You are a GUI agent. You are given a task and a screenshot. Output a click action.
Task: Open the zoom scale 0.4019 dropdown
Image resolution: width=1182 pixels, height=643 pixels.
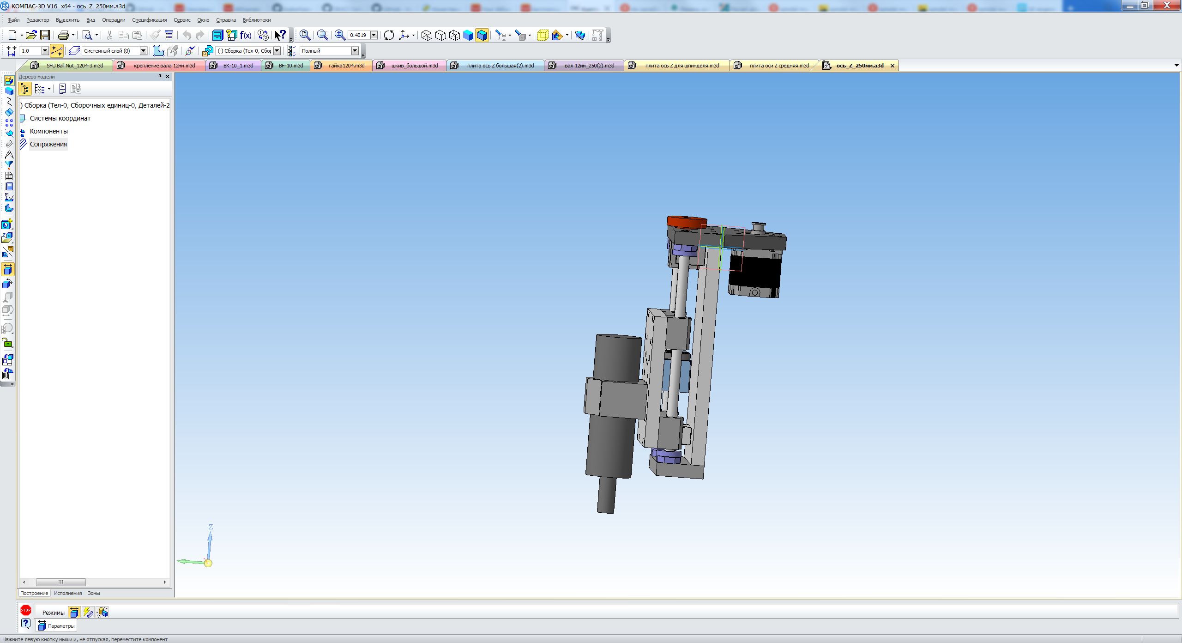pos(374,35)
